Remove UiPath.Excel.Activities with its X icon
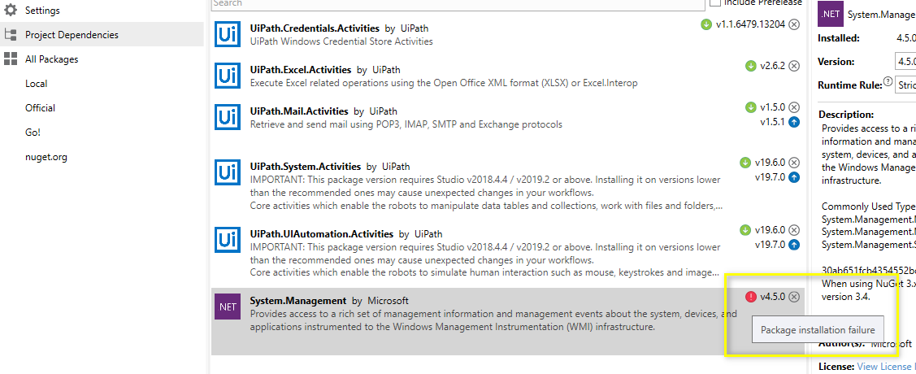The width and height of the screenshot is (916, 374). (x=794, y=66)
